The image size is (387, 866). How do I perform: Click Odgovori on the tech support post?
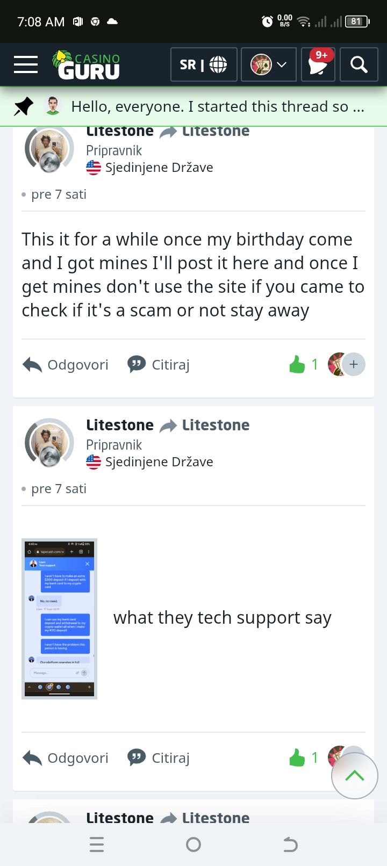66,758
